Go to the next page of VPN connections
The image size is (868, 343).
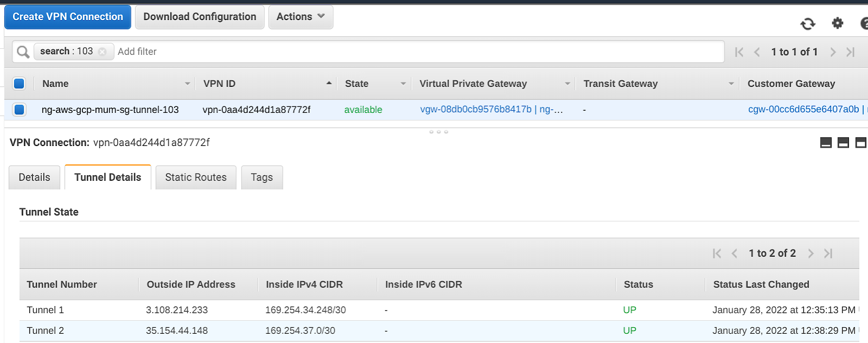click(x=833, y=52)
